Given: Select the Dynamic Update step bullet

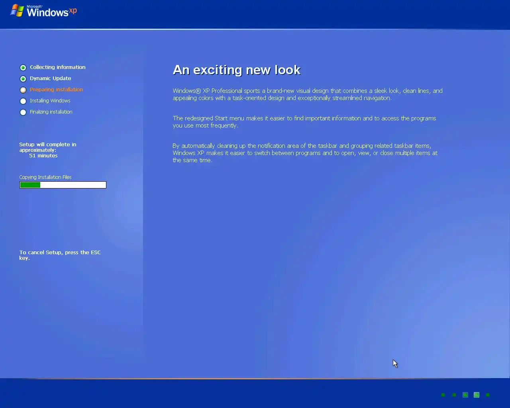Looking at the screenshot, I should click(x=23, y=79).
